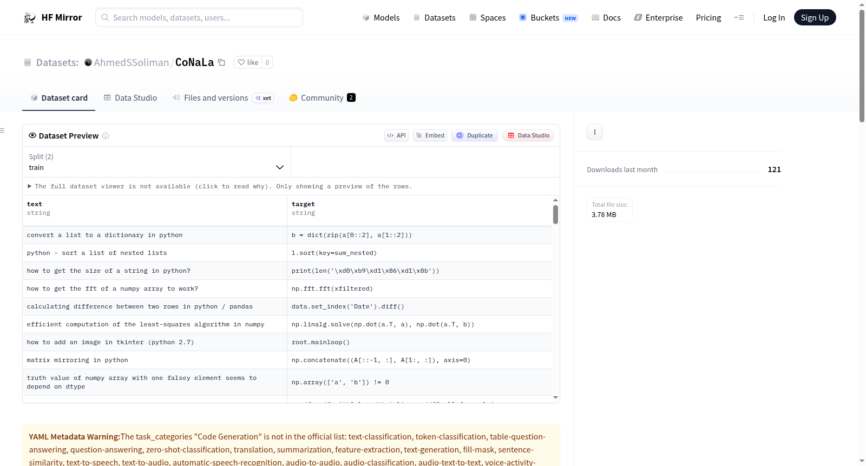Click the Community count badge showing 2
The width and height of the screenshot is (866, 466).
(351, 98)
